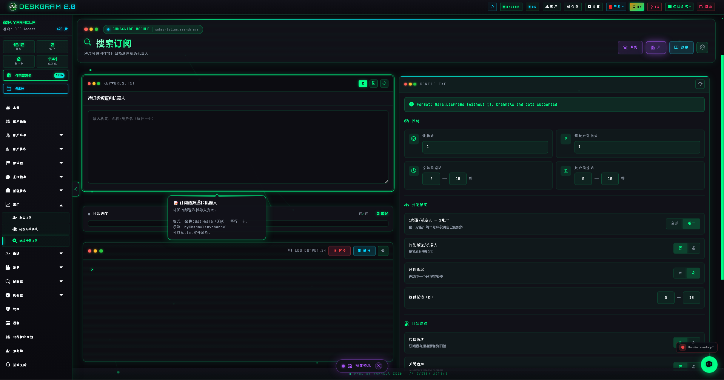Screen dimensions: 724x380
Task: Click the keywords textarea for channels and bots
Action: (x=238, y=147)
